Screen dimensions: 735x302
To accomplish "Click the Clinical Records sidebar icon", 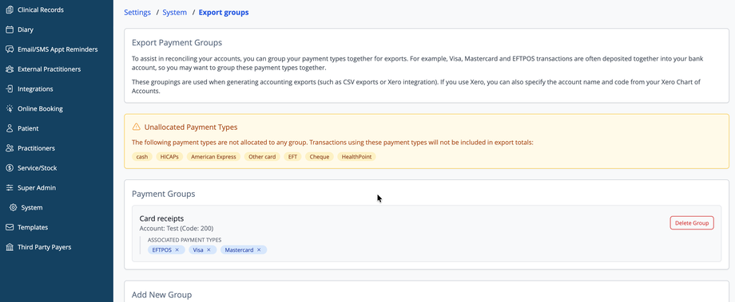I will pos(10,10).
